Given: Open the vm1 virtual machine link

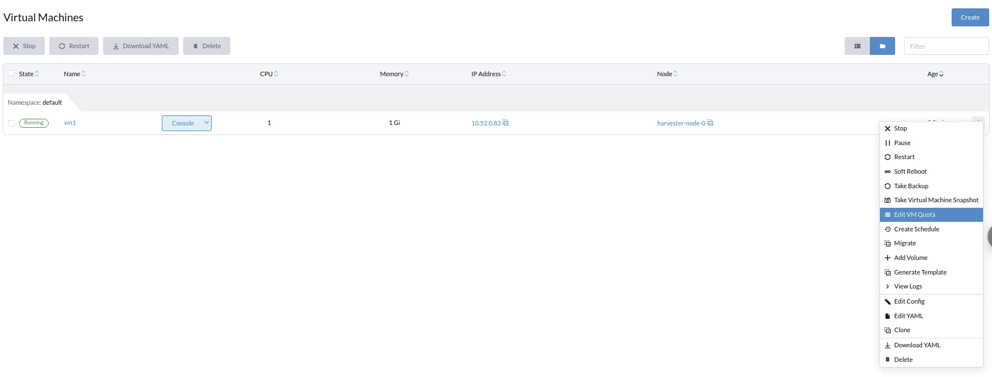Looking at the screenshot, I should 70,123.
